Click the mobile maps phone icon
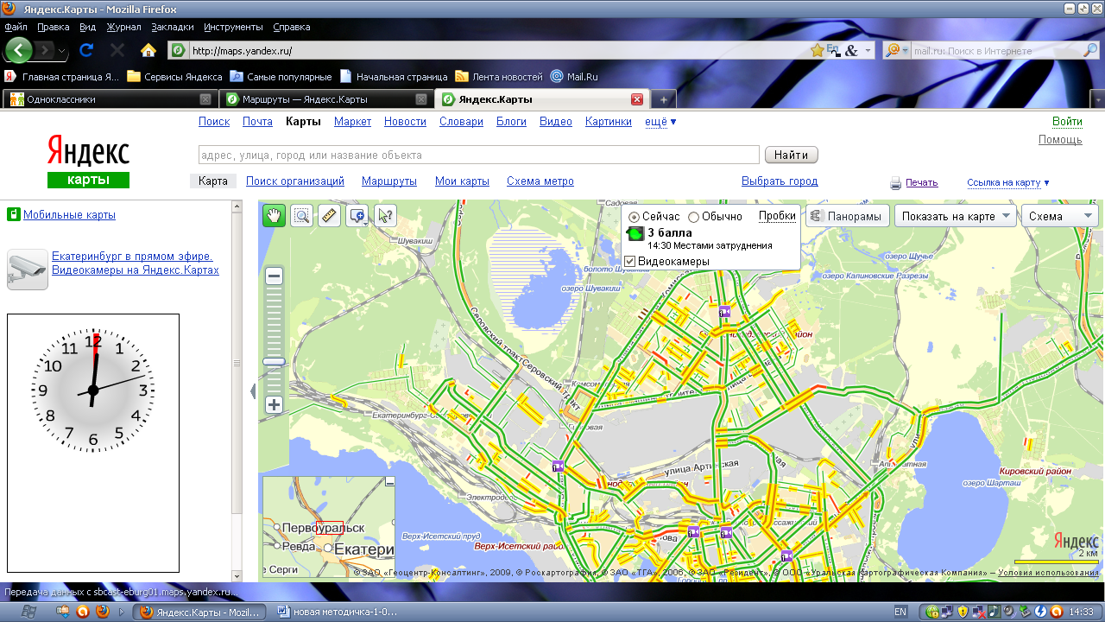 point(13,214)
